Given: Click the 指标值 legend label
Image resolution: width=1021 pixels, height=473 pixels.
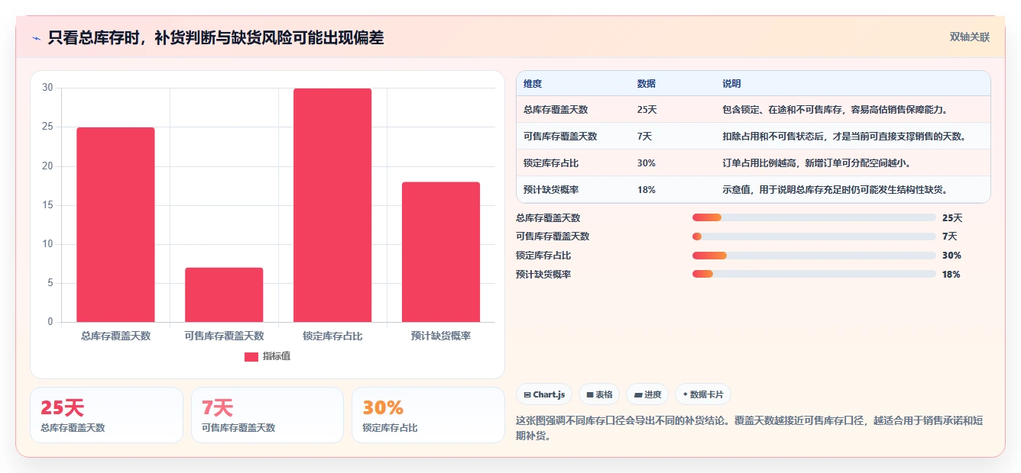Looking at the screenshot, I should point(276,356).
